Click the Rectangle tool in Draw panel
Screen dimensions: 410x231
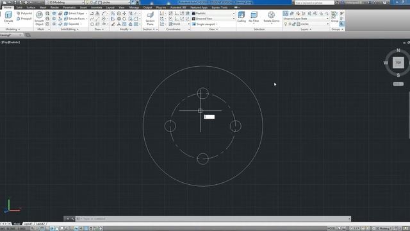coord(97,24)
